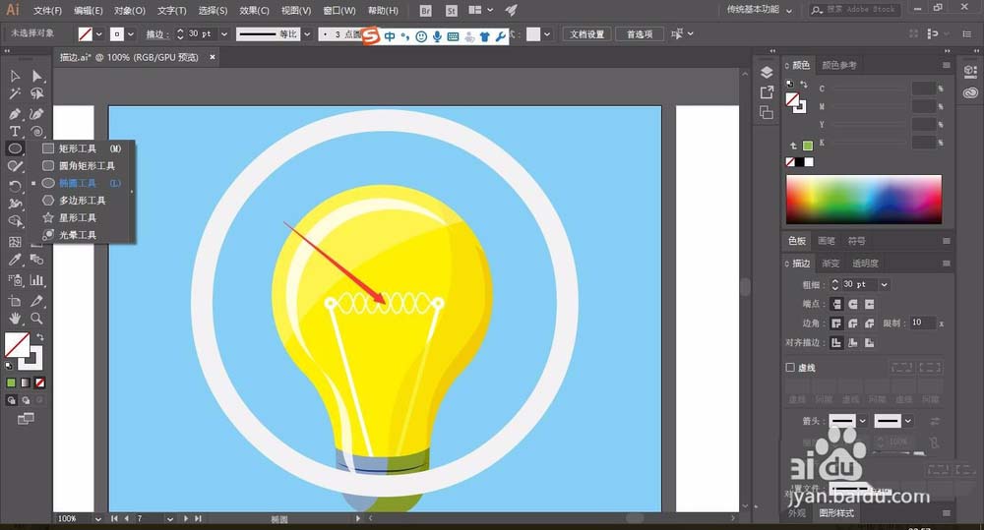Select the Rotate tool
Image resolution: width=984 pixels, height=530 pixels.
[15, 186]
